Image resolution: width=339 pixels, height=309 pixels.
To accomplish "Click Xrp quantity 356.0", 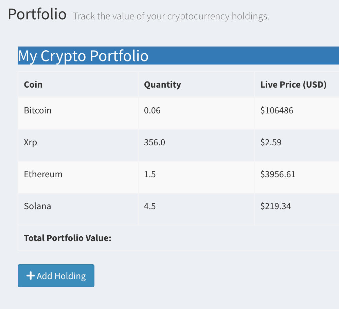I will point(155,142).
